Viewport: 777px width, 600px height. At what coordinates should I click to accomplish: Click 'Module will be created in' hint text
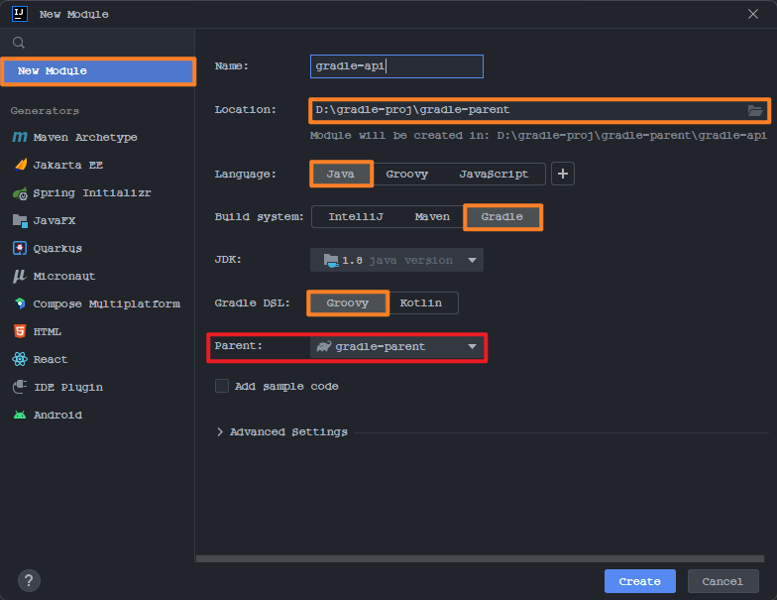coord(538,135)
